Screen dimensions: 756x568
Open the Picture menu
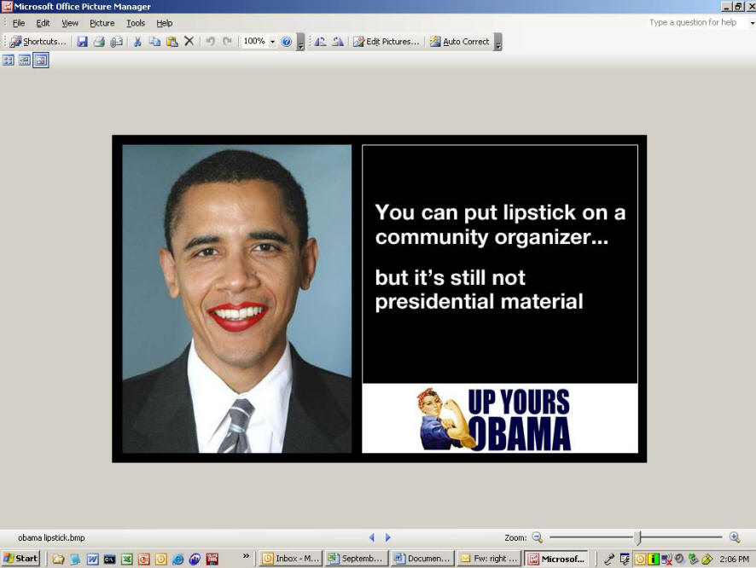[102, 23]
